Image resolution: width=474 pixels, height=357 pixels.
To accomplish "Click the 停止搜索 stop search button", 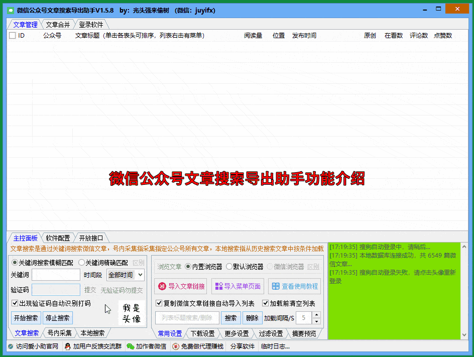I will [x=57, y=318].
